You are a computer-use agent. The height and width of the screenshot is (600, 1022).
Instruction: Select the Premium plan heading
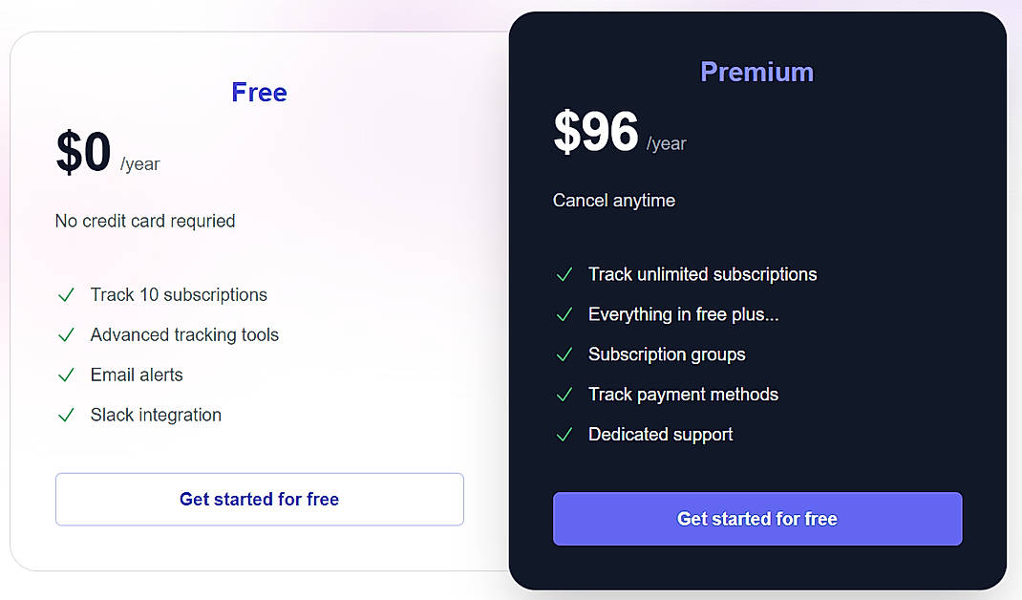tap(756, 72)
